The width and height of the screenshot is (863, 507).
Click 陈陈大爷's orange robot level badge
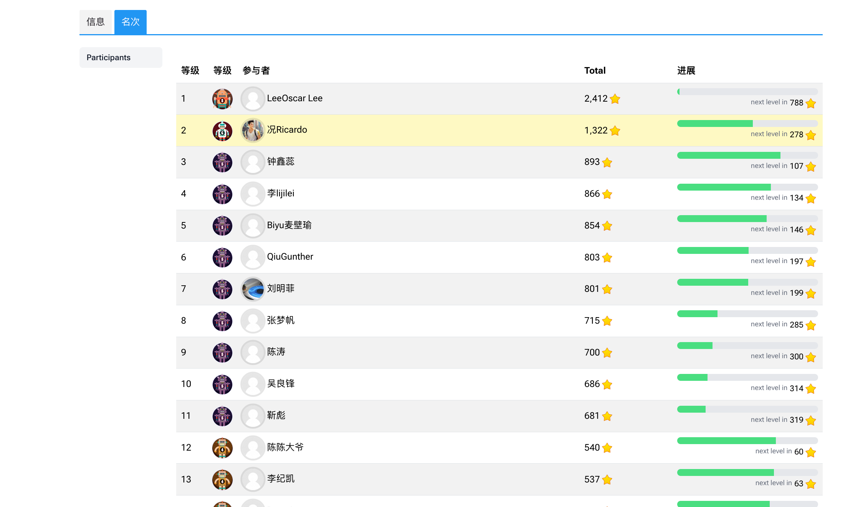222,448
